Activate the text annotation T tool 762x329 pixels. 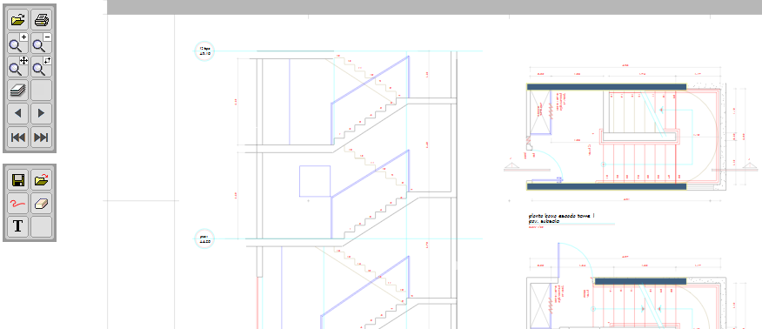click(x=18, y=226)
